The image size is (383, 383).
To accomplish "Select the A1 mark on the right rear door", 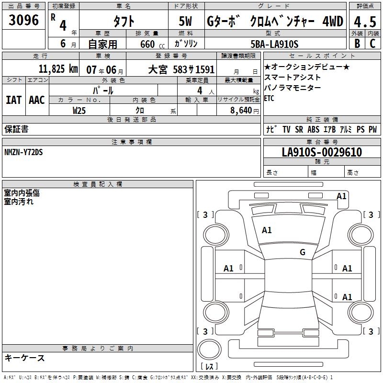I will tap(348, 297).
